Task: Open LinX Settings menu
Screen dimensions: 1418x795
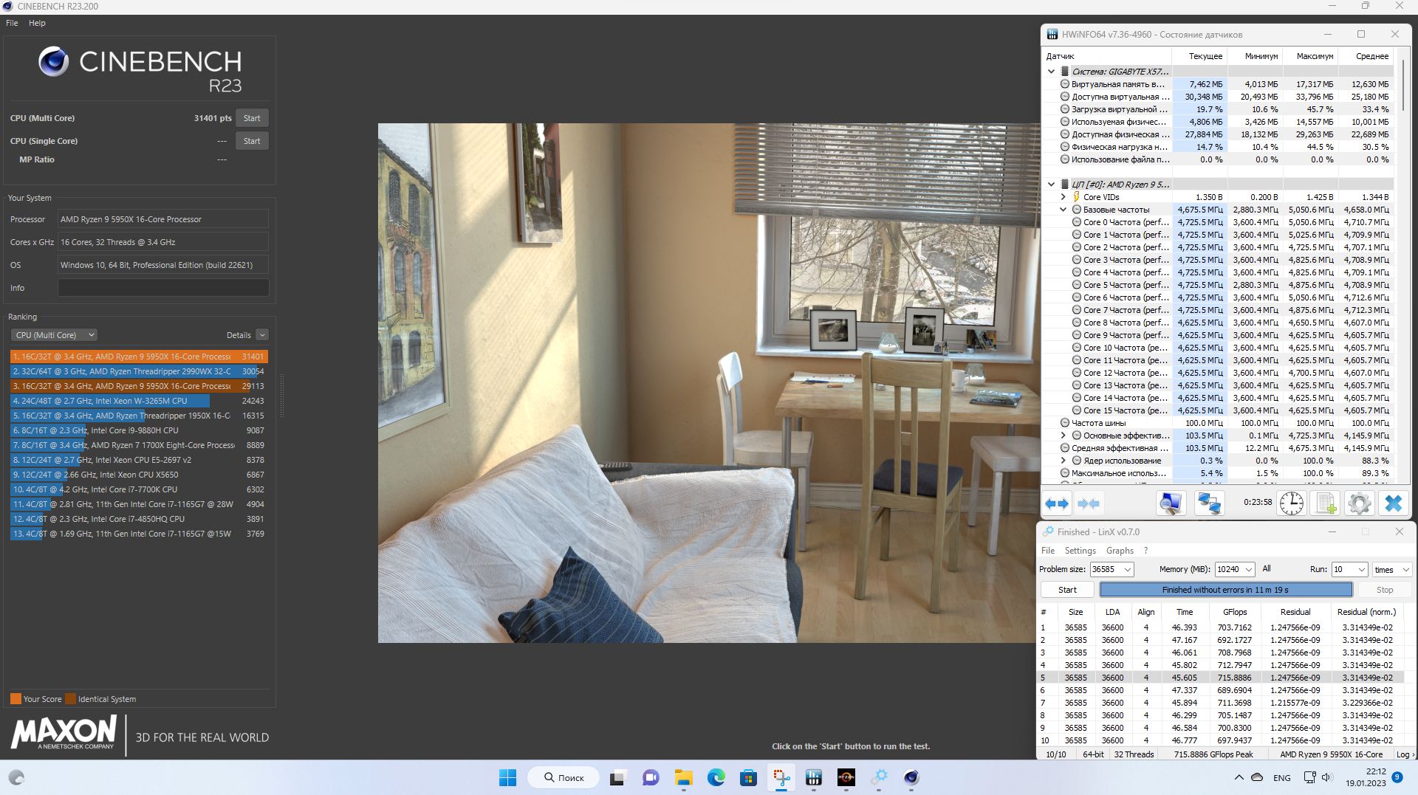Action: click(1080, 551)
